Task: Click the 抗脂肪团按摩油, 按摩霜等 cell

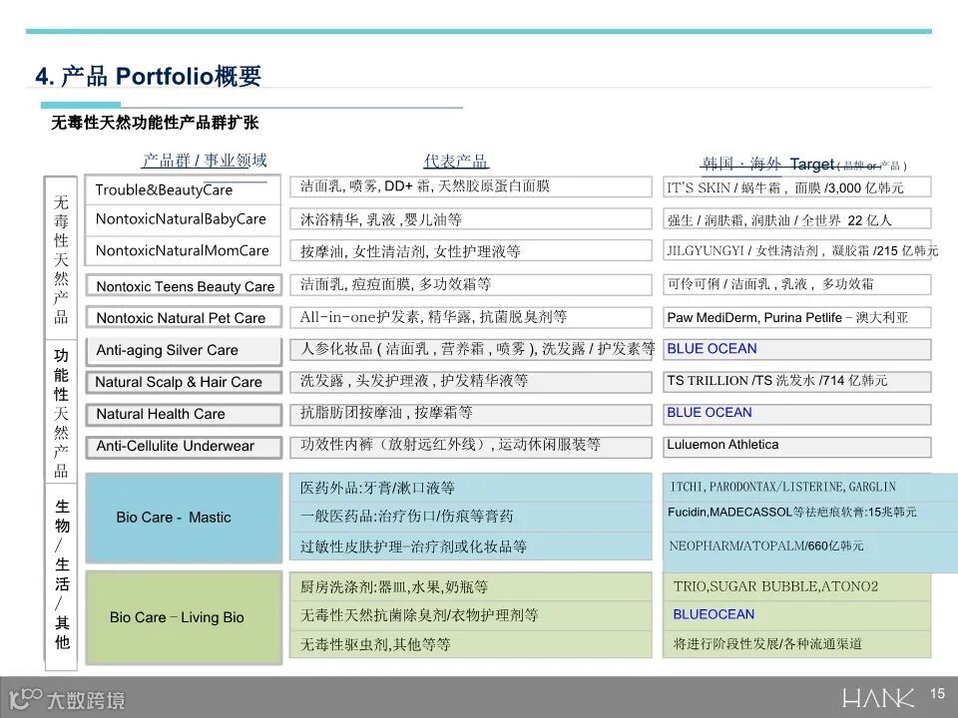Action: click(470, 413)
